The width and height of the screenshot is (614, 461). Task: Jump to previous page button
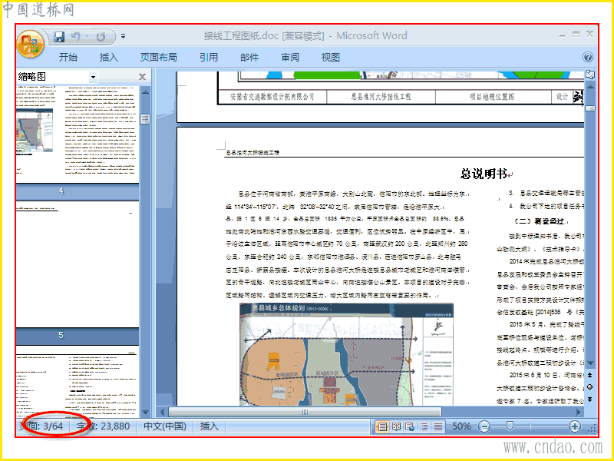click(x=590, y=375)
